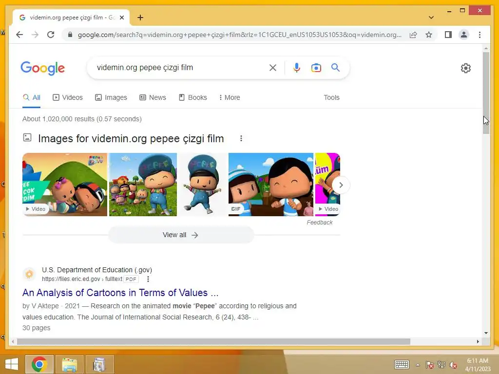Open the Pepee with friends on grass image

(x=143, y=185)
